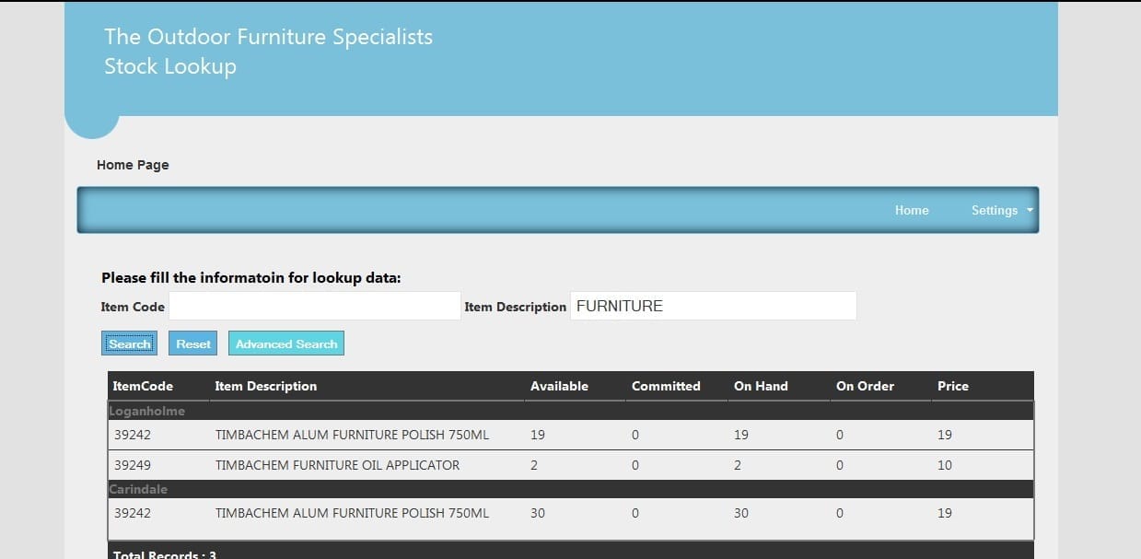This screenshot has height=559, width=1141.
Task: Select the On Hand column header
Action: 761,386
